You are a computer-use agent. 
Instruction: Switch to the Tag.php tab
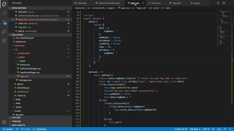point(177,3)
